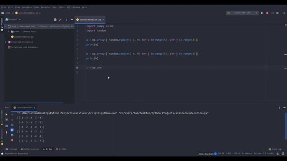This screenshot has height=161, width=287.
Task: Stop the process using the top toolbar stop icon
Action: click(278, 13)
